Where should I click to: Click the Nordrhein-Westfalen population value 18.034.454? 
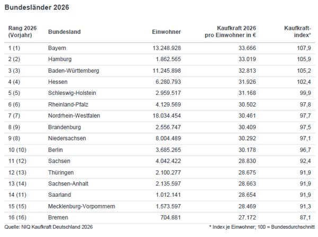pos(163,115)
